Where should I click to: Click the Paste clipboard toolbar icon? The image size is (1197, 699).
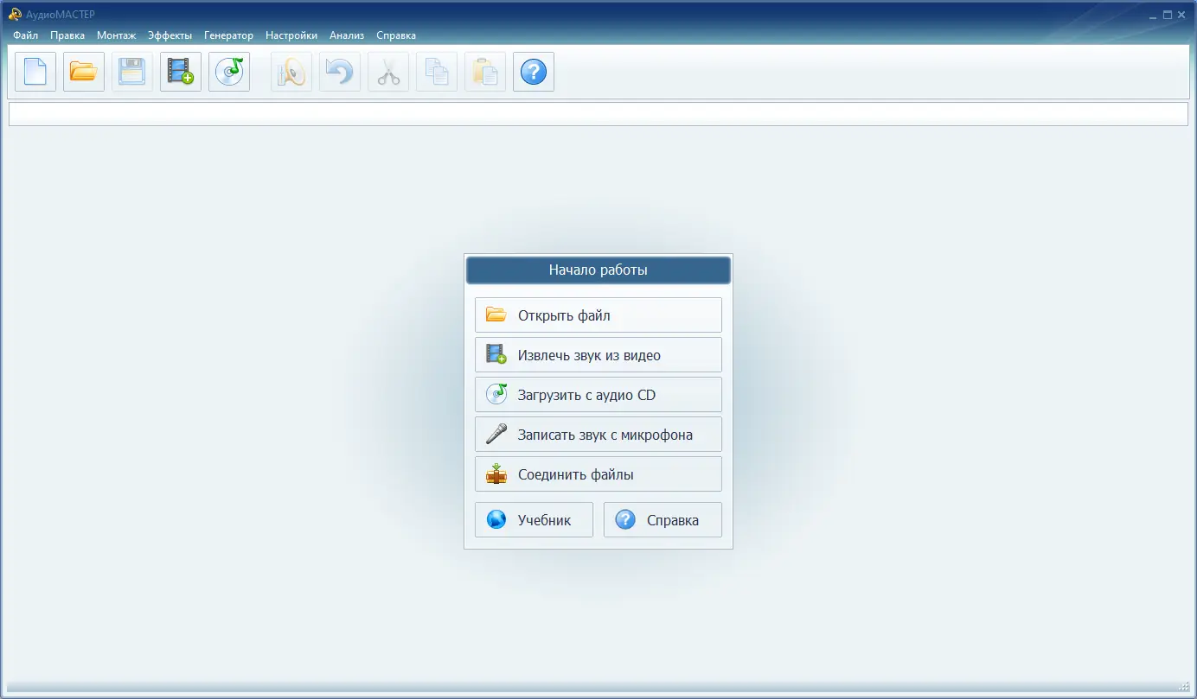(485, 72)
